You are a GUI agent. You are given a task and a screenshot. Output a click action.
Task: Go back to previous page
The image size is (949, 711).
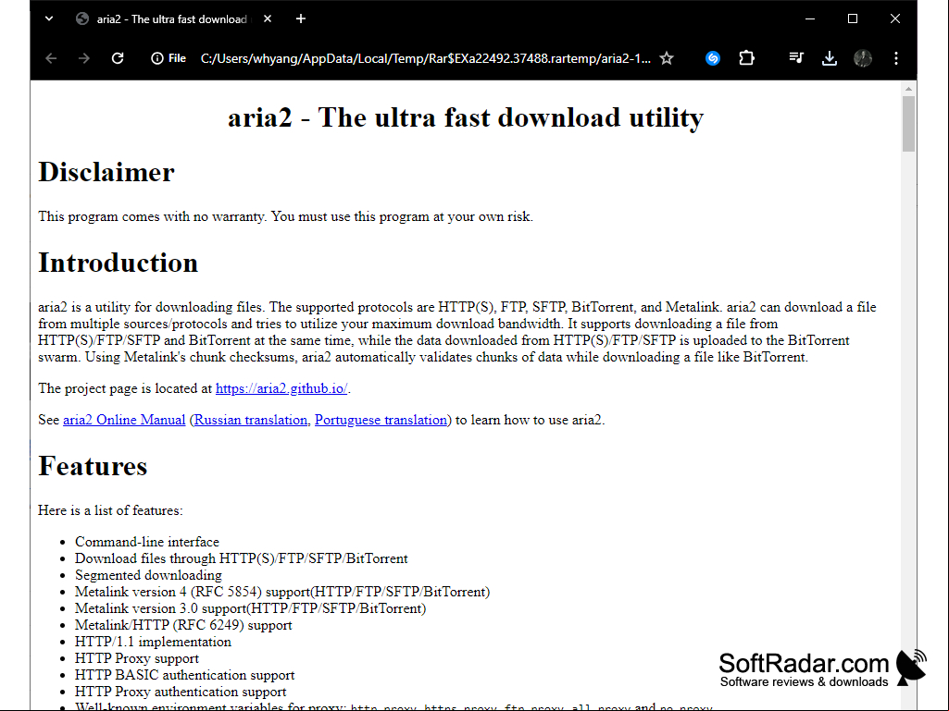tap(52, 58)
